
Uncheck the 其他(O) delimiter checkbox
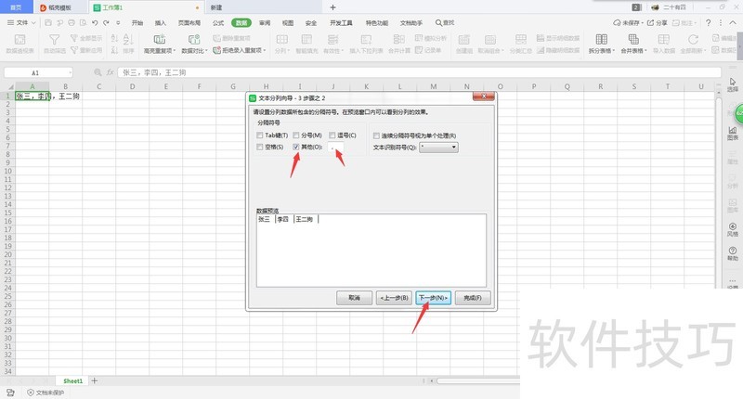(296, 148)
